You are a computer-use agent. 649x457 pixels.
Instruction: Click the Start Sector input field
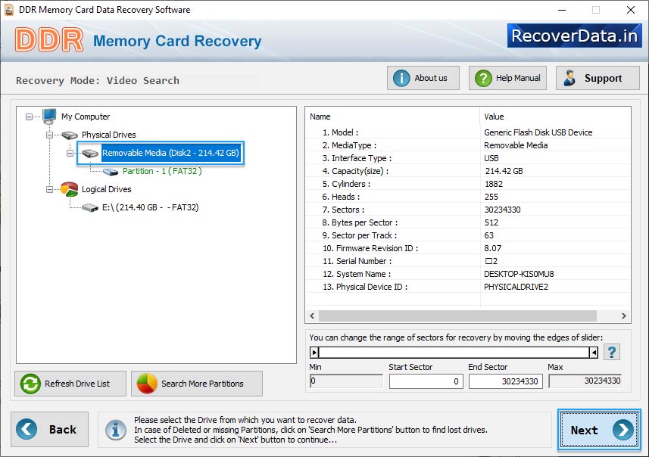click(426, 381)
